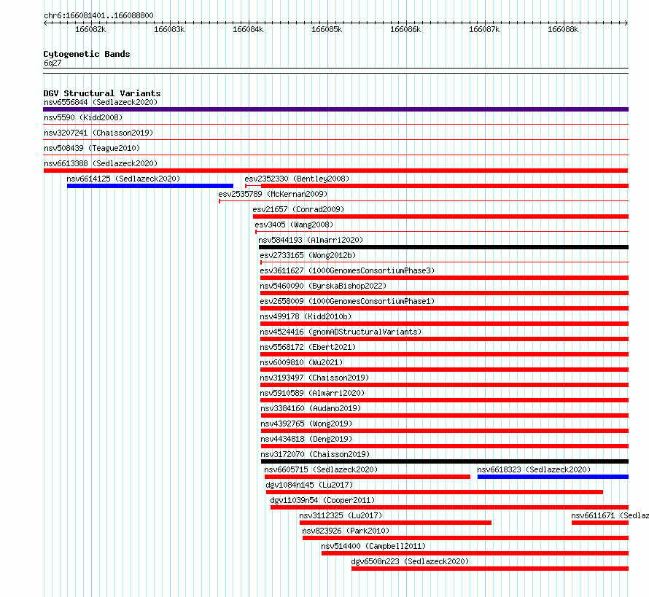The height and width of the screenshot is (597, 649).
Task: Select the black nsv5844193 Almarri2020 bar
Action: pos(443,247)
